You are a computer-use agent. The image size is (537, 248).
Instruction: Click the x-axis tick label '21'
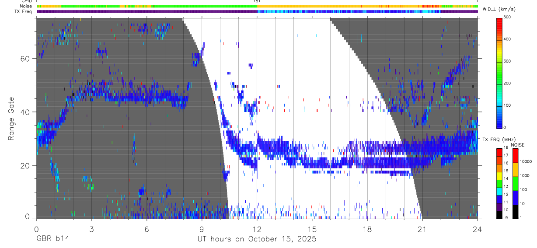click(x=422, y=229)
